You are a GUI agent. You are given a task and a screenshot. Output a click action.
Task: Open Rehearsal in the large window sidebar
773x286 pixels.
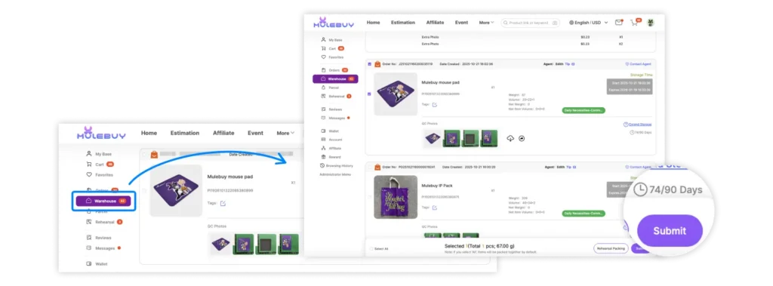click(336, 96)
